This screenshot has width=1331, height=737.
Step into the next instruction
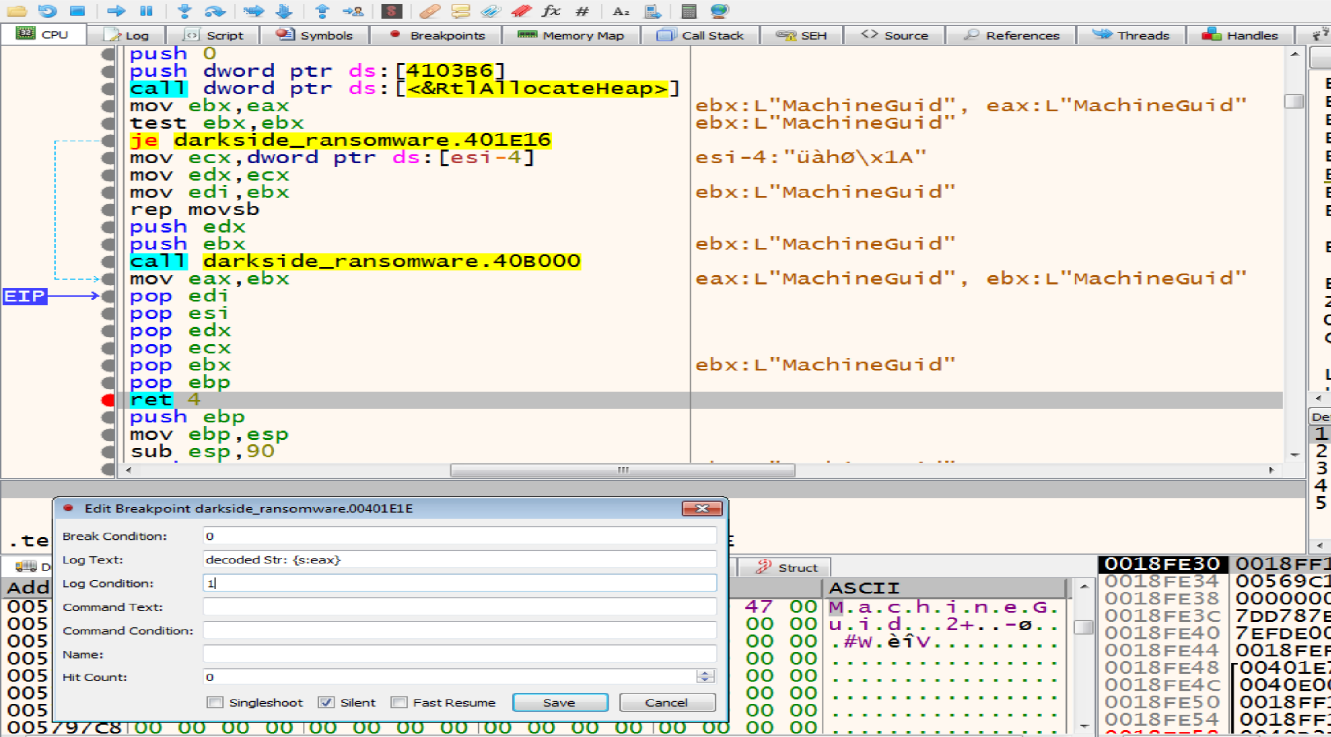pyautogui.click(x=185, y=11)
